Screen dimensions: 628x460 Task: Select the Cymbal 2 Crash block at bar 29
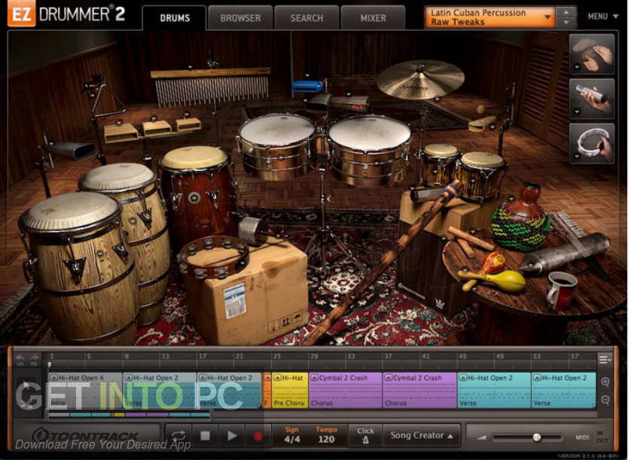[345, 390]
